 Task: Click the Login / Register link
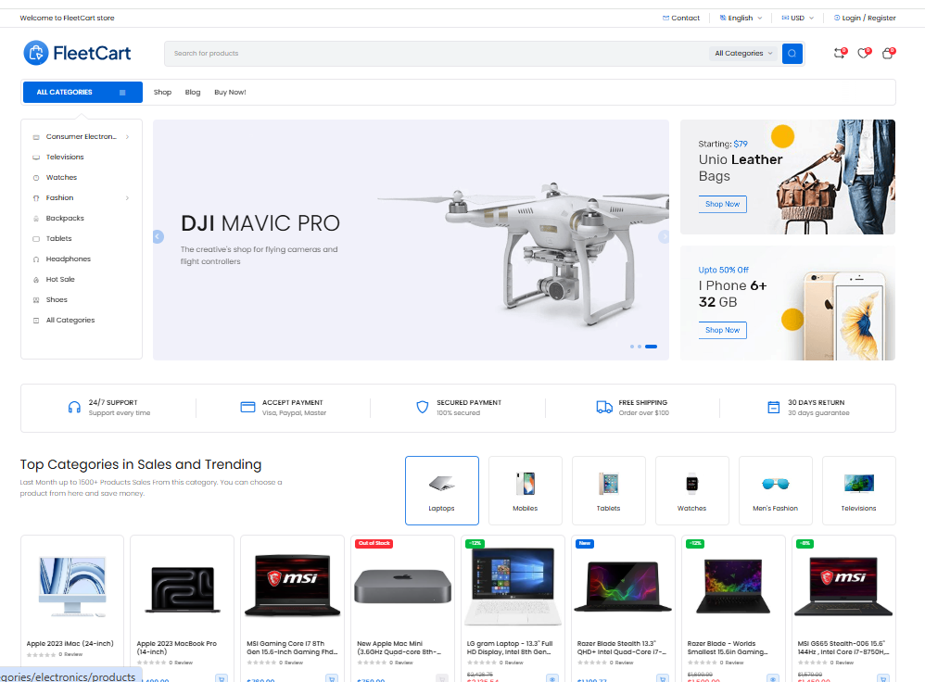pyautogui.click(x=865, y=18)
